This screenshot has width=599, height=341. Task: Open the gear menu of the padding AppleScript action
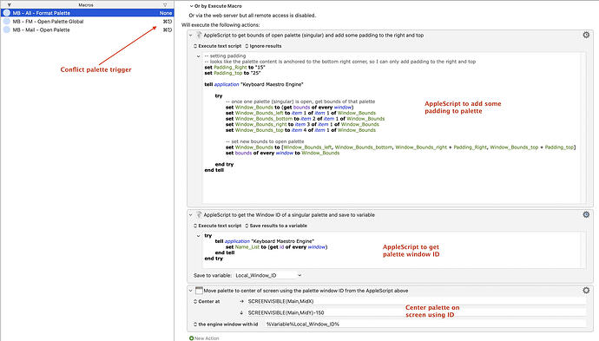pyautogui.click(x=586, y=35)
